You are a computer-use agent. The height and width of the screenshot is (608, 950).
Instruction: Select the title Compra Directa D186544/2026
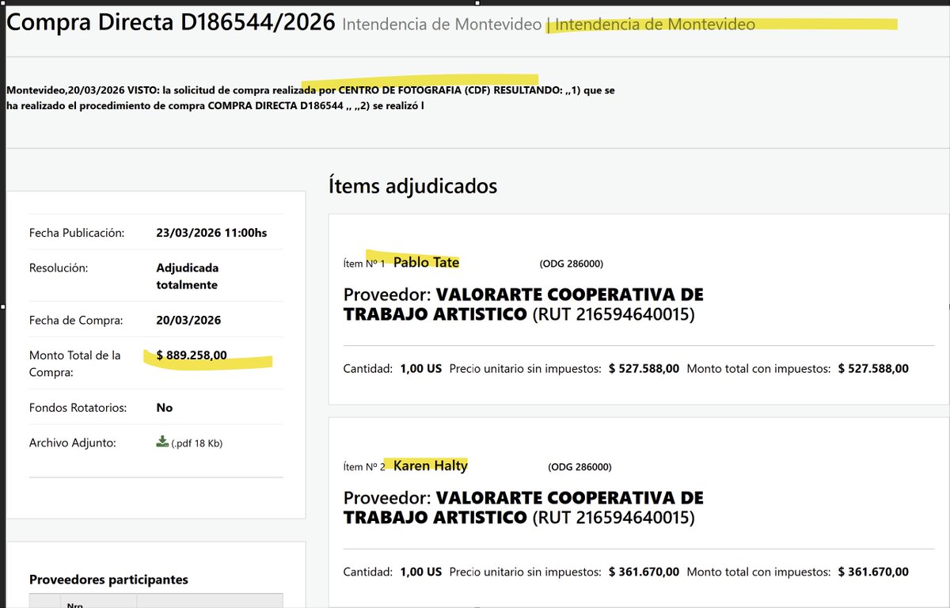(171, 22)
